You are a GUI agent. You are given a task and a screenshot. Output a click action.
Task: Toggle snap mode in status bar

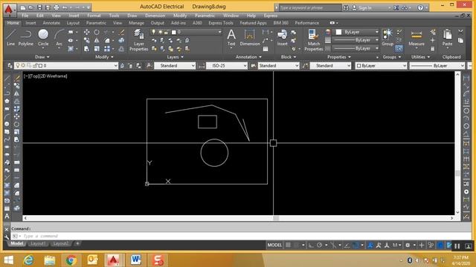point(297,245)
